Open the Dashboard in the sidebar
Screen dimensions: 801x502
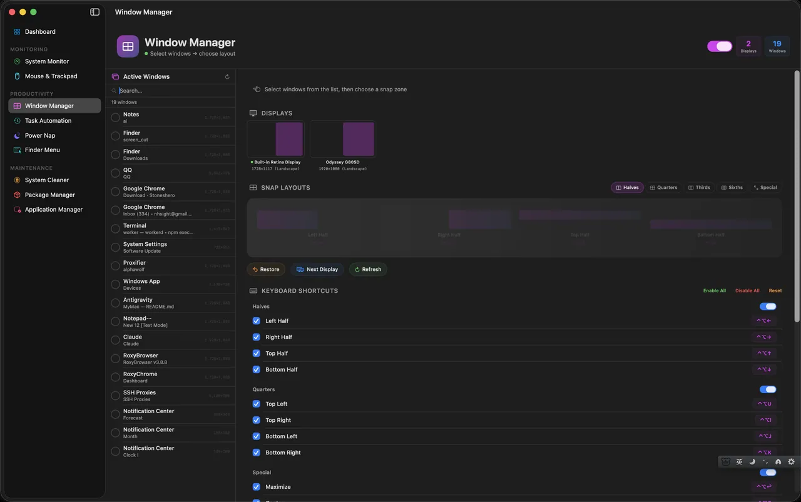click(54, 31)
